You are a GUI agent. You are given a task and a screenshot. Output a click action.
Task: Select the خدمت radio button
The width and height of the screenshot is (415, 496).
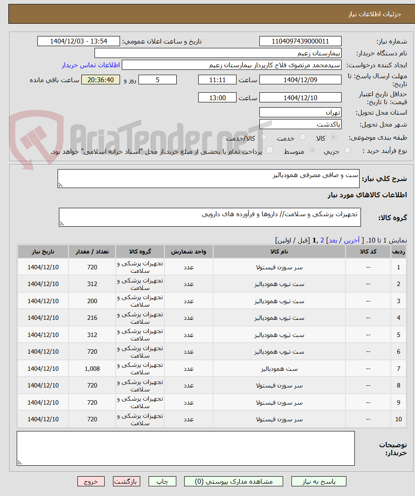pyautogui.click(x=302, y=137)
